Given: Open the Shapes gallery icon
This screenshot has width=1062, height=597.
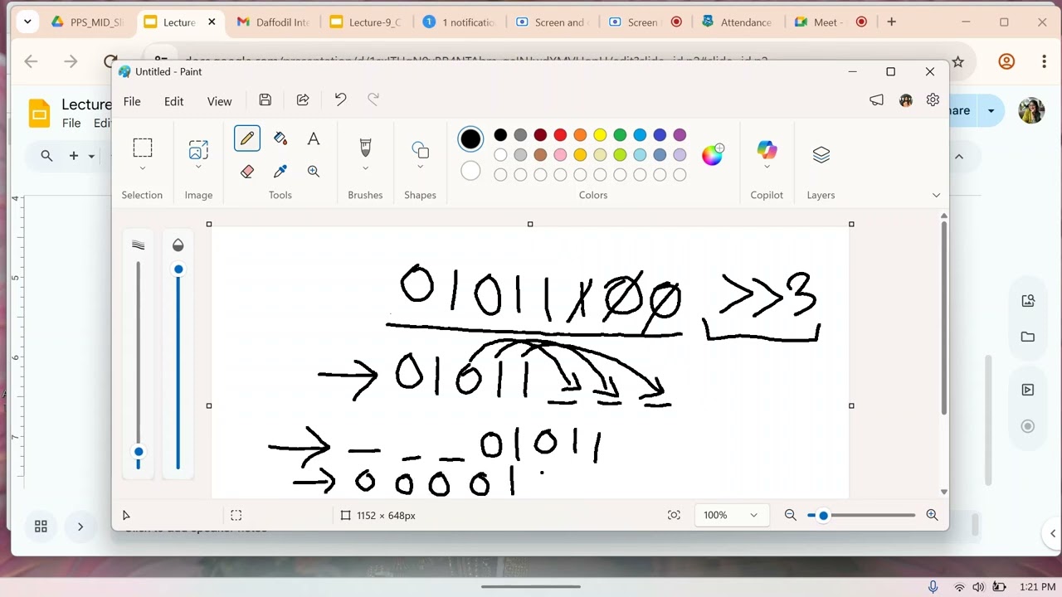Looking at the screenshot, I should [x=420, y=150].
